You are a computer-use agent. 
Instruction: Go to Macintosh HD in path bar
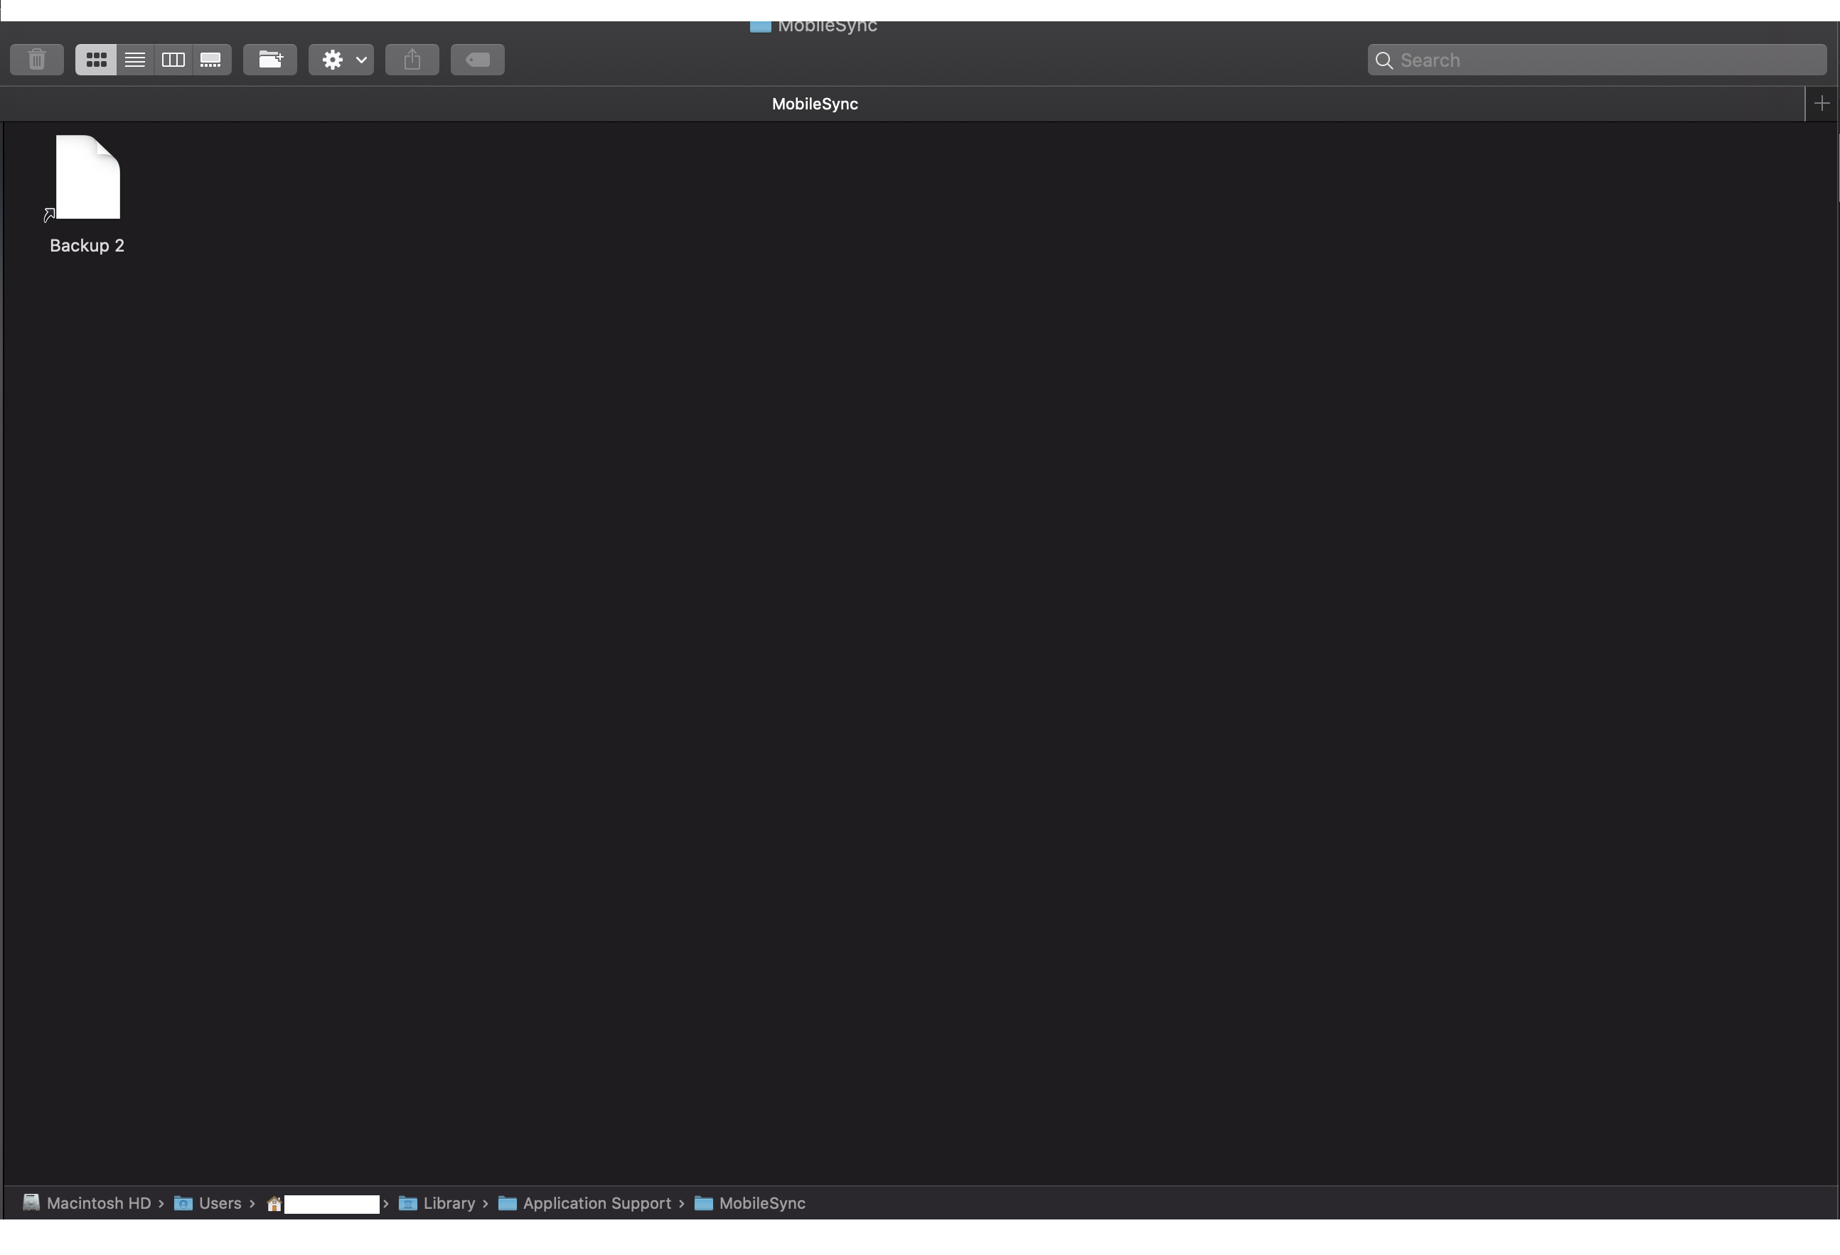[97, 1203]
